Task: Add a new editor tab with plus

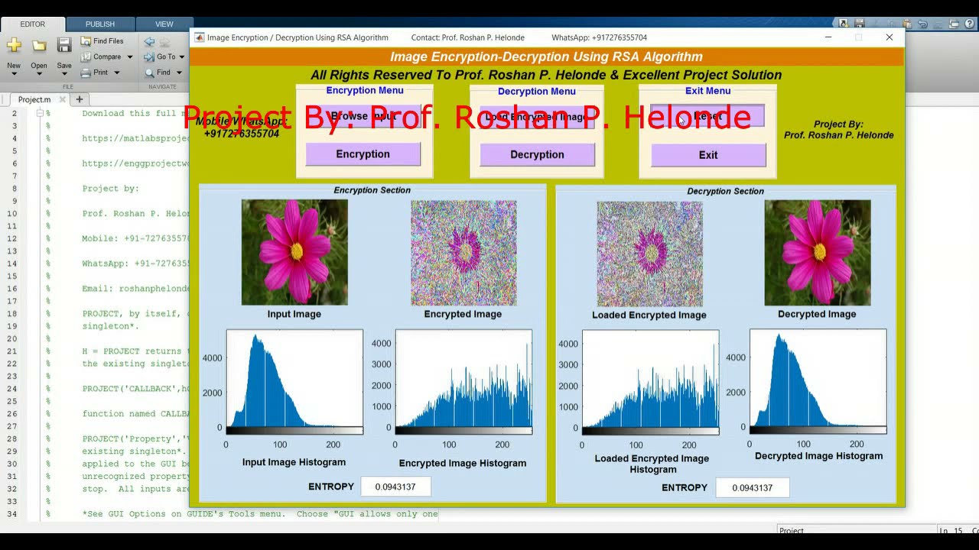Action: (79, 99)
